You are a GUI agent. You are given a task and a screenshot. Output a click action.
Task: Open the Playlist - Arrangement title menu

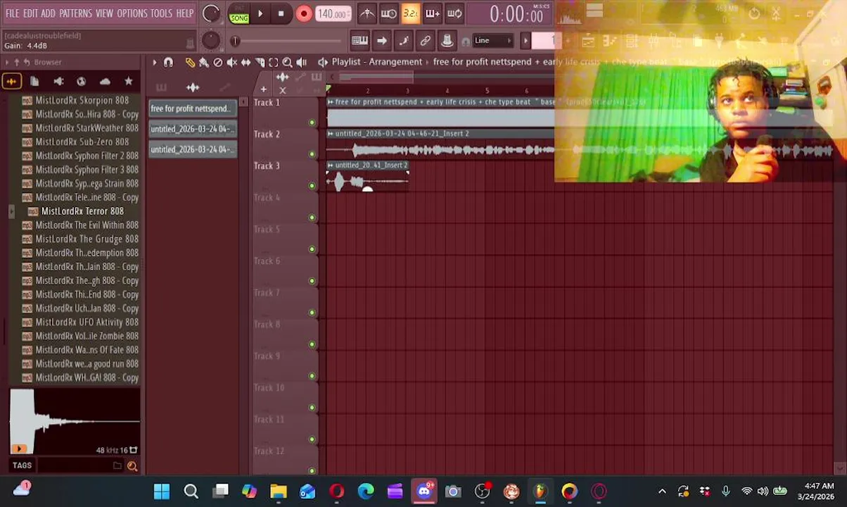pyautogui.click(x=376, y=62)
